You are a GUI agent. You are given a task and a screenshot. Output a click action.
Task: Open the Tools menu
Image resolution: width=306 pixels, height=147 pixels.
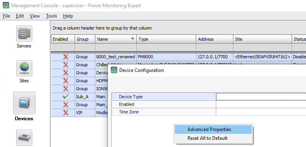[x=51, y=16]
